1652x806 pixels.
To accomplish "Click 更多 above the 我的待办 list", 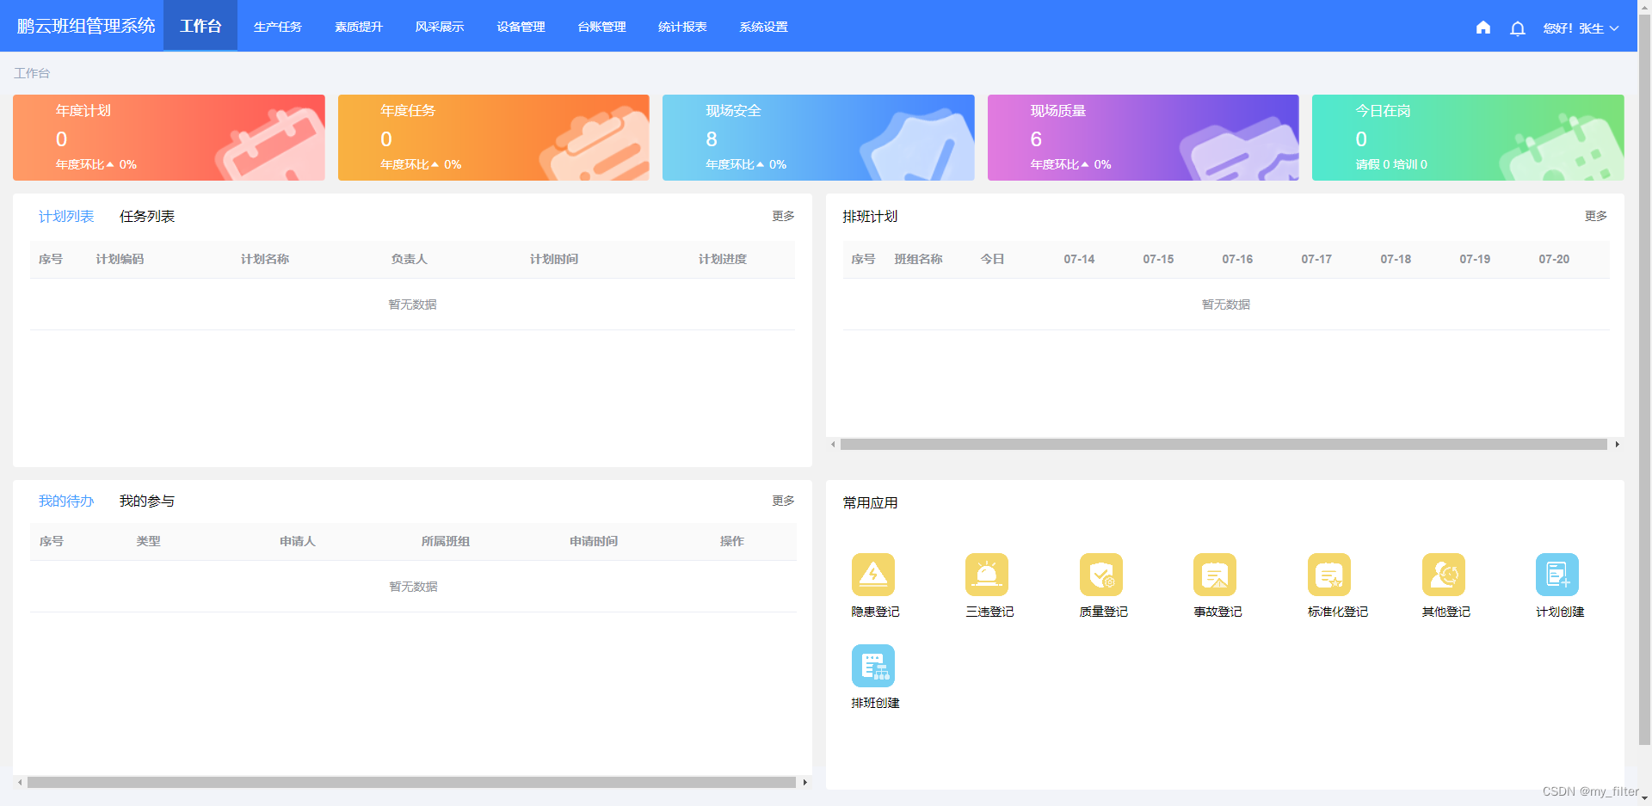I will (x=782, y=500).
